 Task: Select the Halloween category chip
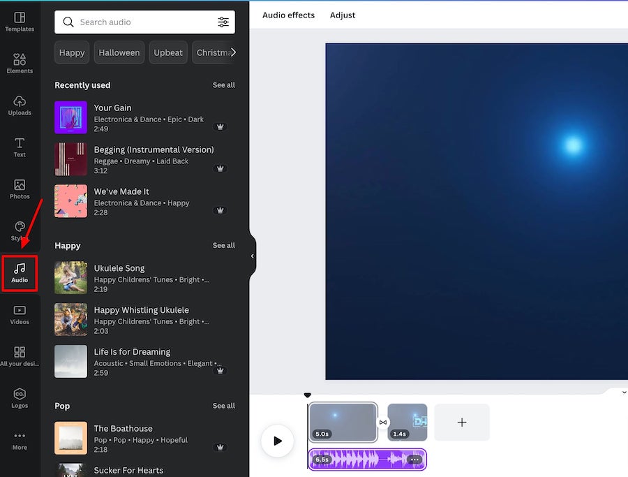click(119, 52)
